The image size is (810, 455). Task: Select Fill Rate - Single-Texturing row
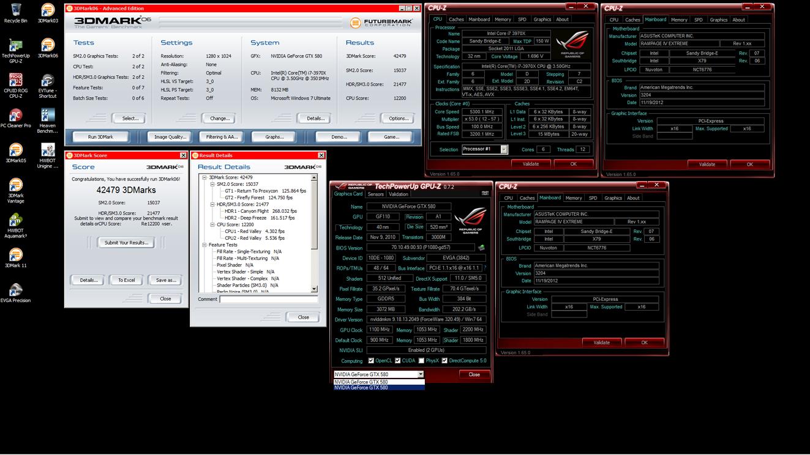[x=249, y=251]
